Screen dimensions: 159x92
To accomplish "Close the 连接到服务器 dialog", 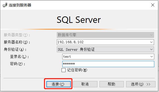I will (x=153, y=5).
